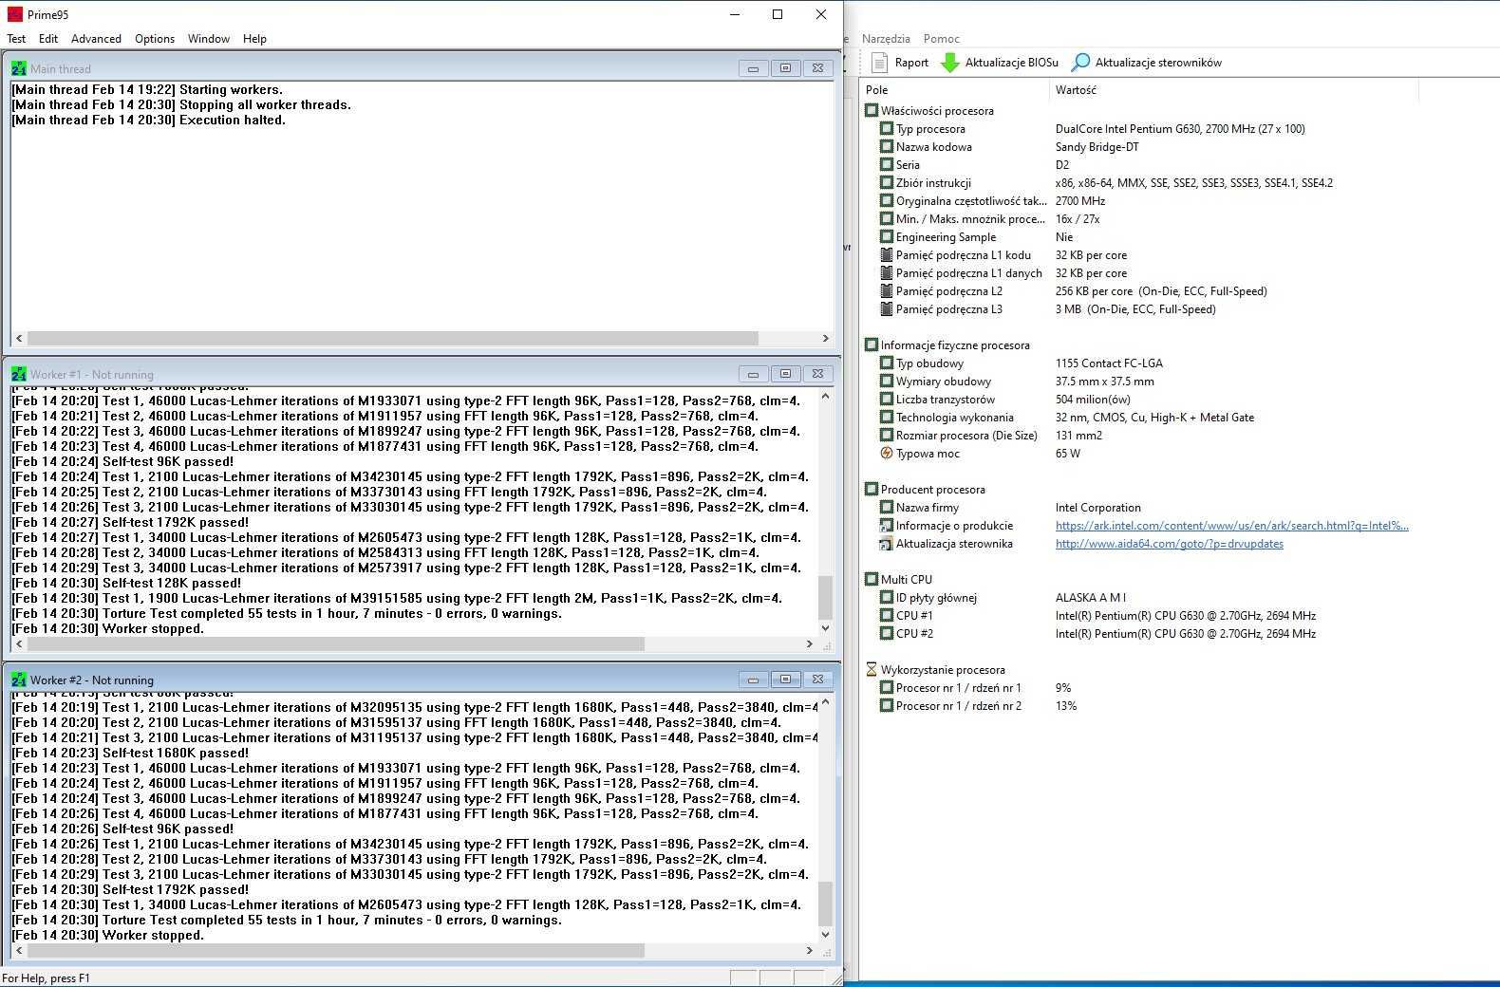
Task: Maximize the Worker #1 child window
Action: tap(785, 374)
